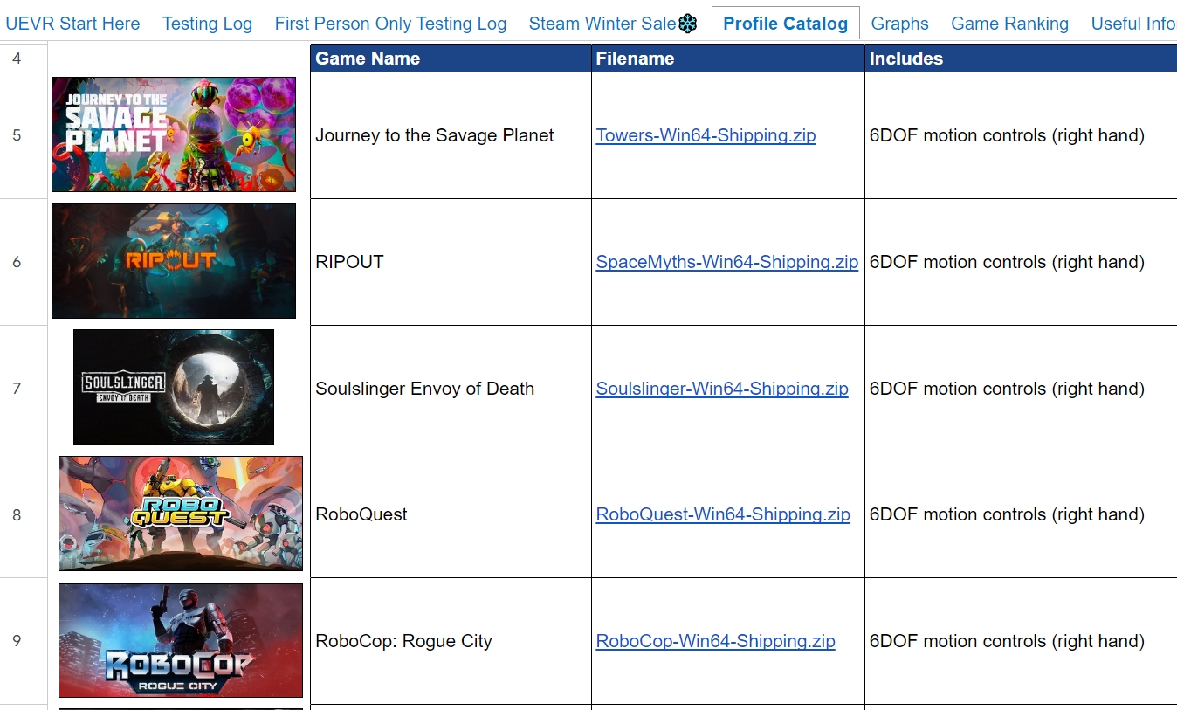
Task: Open Soulslinger-Win64-Shipping.zip link
Action: (x=722, y=389)
